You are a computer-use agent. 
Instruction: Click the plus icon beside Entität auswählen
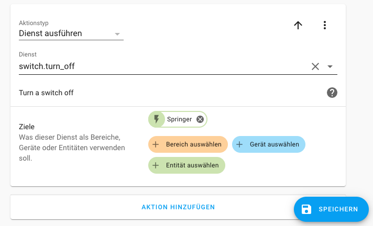[x=156, y=165]
